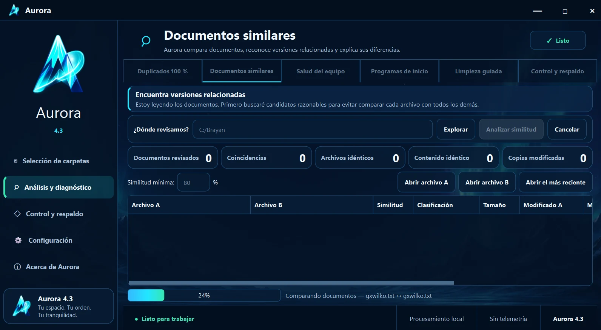This screenshot has width=601, height=330.
Task: Click the Control y respaldo diamond icon
Action: (17, 214)
